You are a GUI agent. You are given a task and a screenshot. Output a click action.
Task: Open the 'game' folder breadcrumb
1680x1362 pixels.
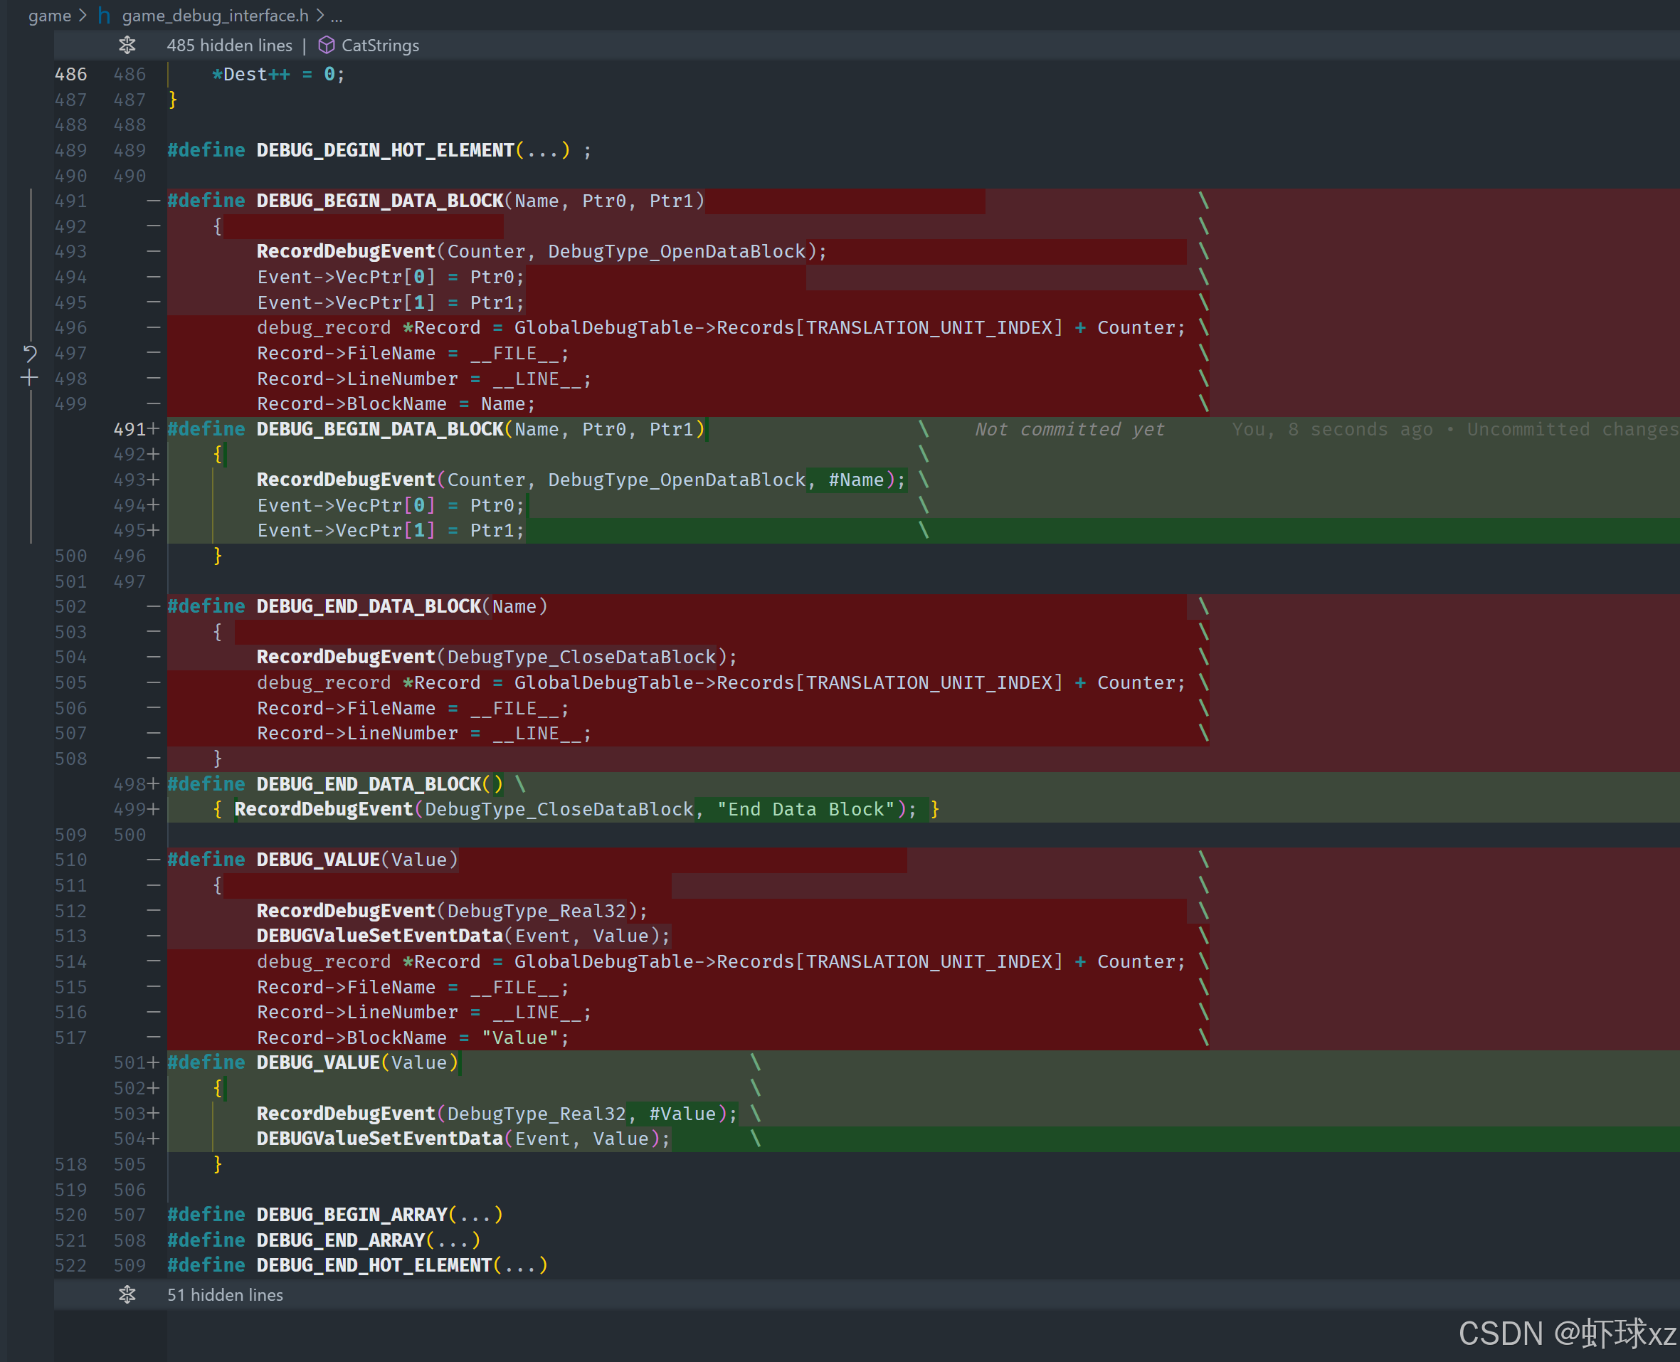[x=49, y=15]
